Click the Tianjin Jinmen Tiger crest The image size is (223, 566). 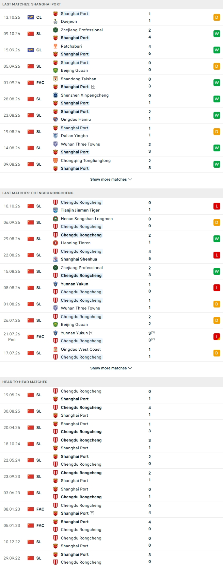coord(55,210)
